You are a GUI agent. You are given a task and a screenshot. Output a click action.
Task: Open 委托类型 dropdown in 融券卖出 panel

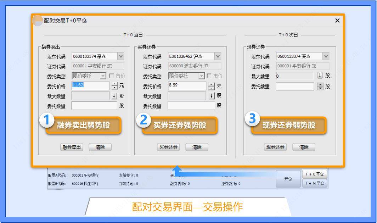click(103, 76)
